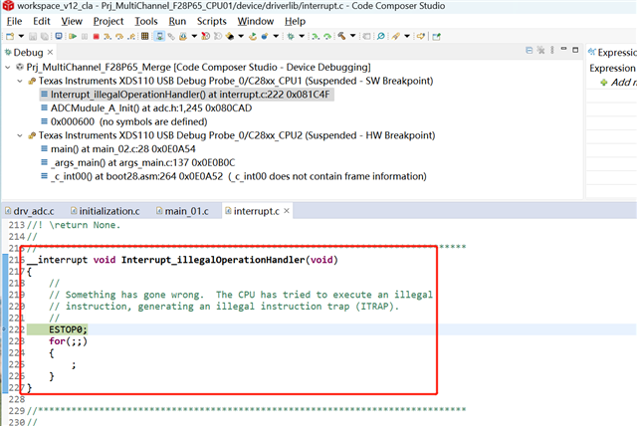637x426 pixels.
Task: Click the Step Return icon
Action: [131, 36]
